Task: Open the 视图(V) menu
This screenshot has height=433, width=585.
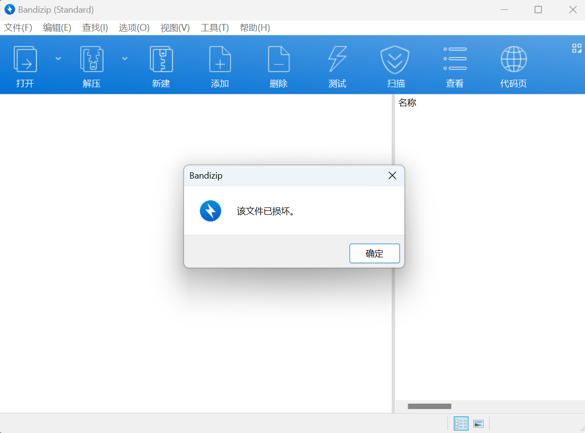Action: 175,28
